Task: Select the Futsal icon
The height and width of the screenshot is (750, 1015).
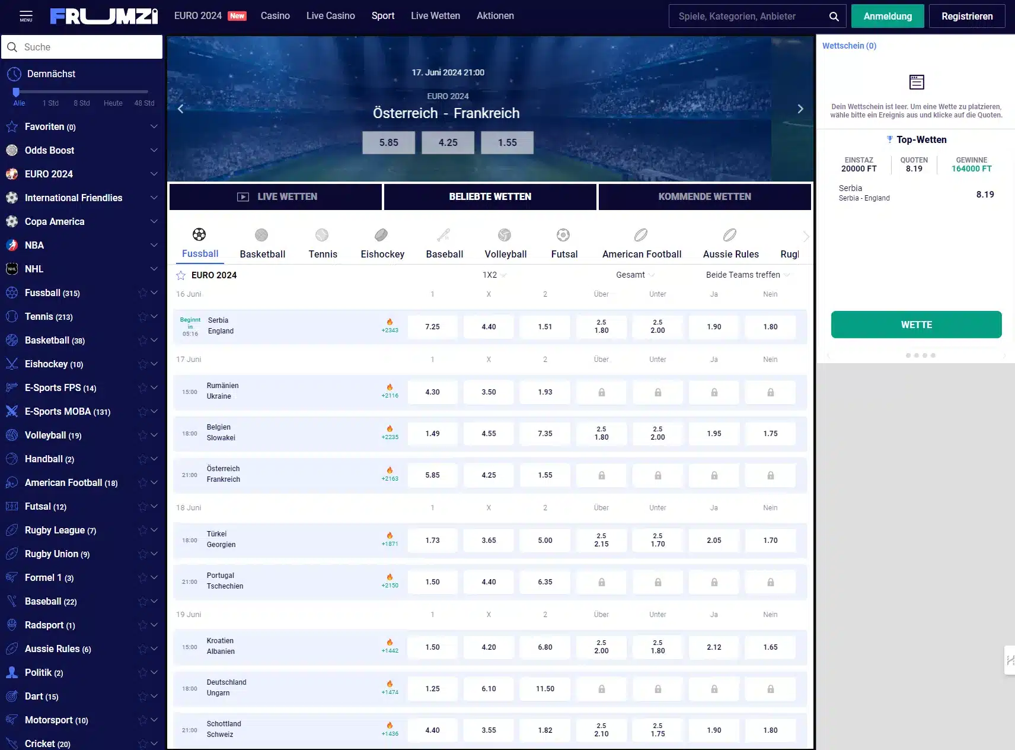Action: pos(563,235)
